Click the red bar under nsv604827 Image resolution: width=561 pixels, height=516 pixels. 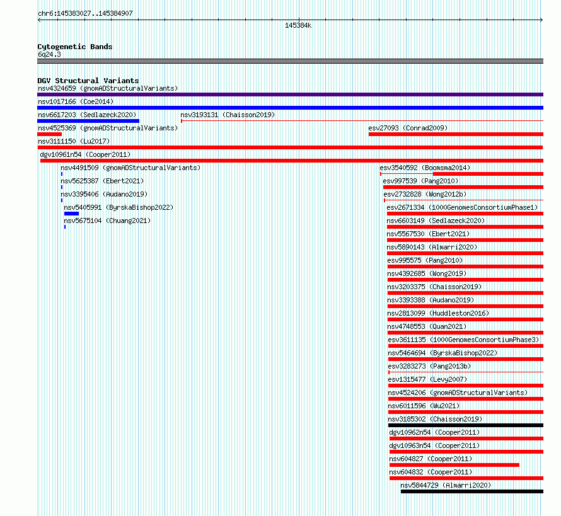click(x=454, y=465)
